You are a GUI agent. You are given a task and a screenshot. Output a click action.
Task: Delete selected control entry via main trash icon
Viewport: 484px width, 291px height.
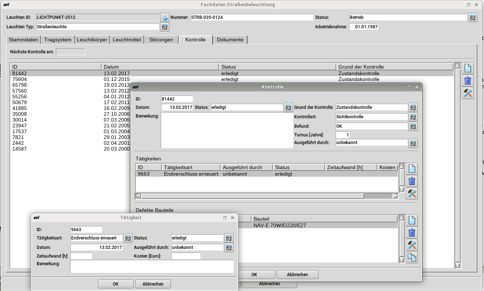(x=468, y=80)
